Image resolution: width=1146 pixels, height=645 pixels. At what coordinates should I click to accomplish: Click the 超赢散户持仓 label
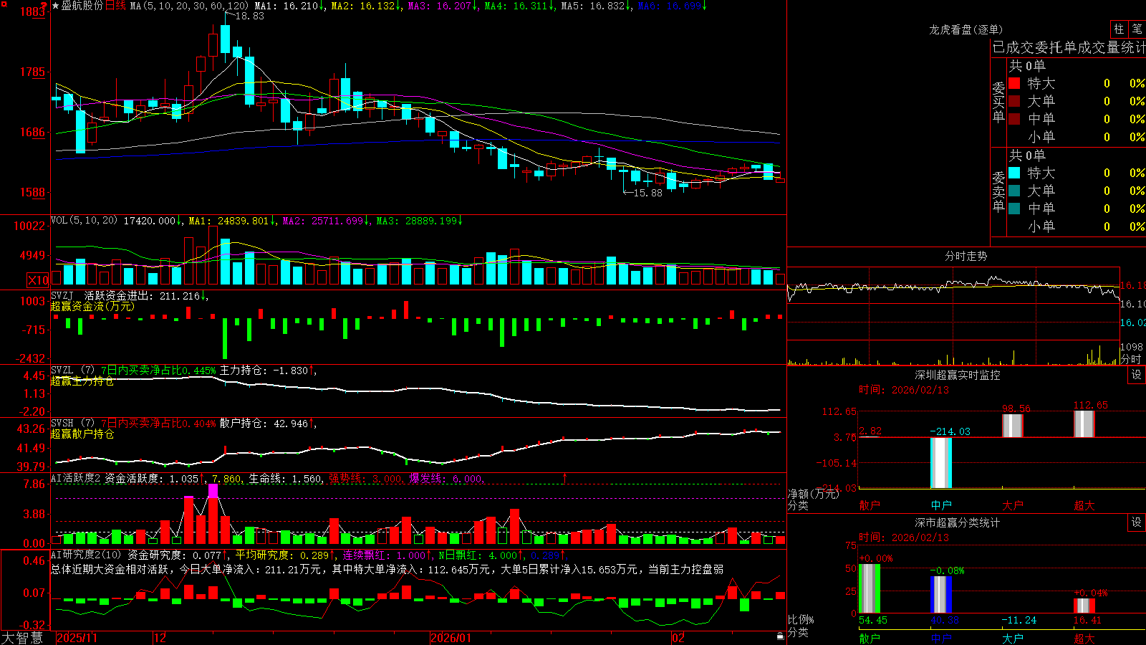click(82, 434)
